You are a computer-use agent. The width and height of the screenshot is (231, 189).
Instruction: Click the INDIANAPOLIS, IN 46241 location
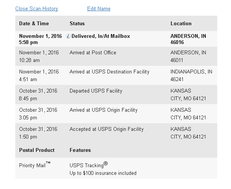(191, 75)
